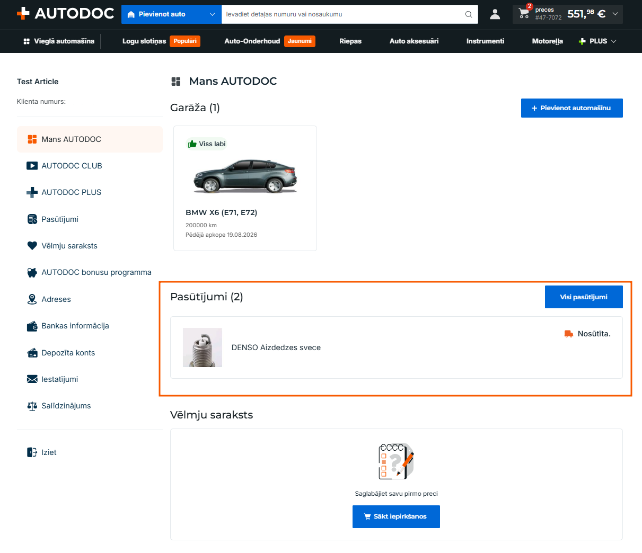Click the Pasūtījumi sidebar orders icon
The width and height of the screenshot is (642, 553).
click(x=32, y=219)
